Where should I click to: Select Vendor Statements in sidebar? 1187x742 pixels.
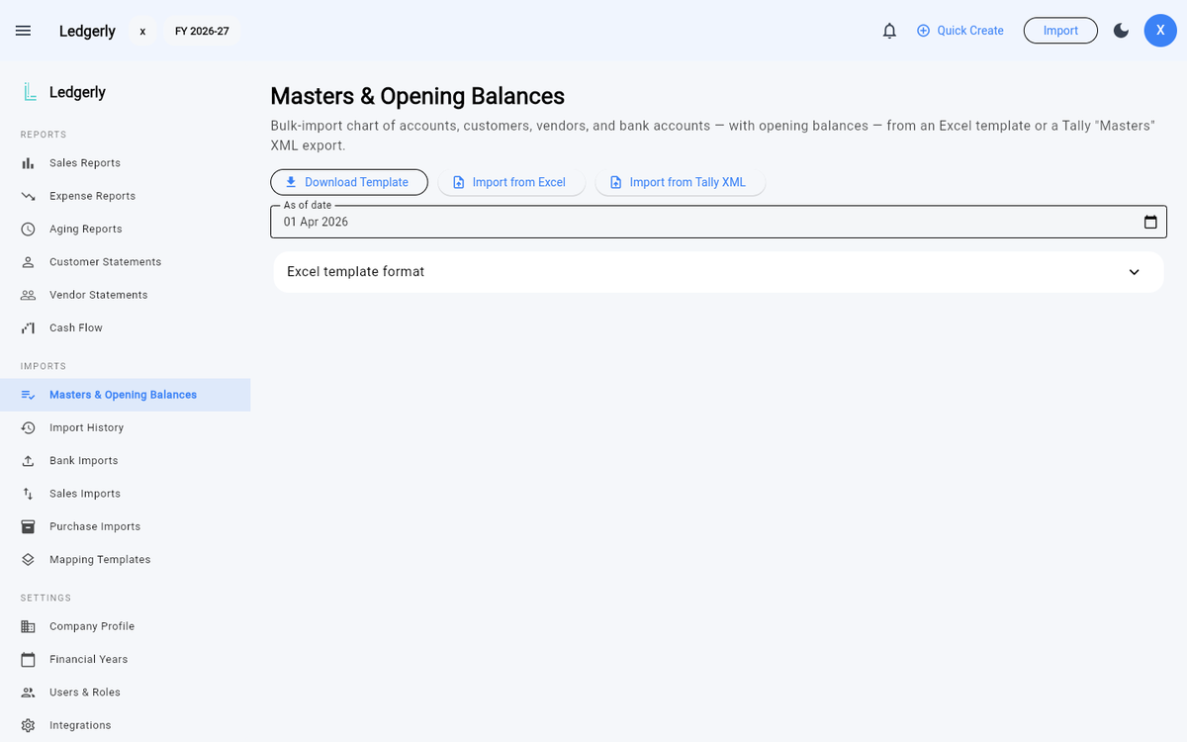pyautogui.click(x=125, y=295)
